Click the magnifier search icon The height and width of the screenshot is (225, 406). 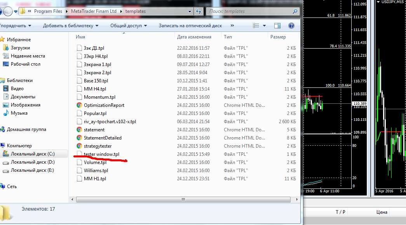295,11
